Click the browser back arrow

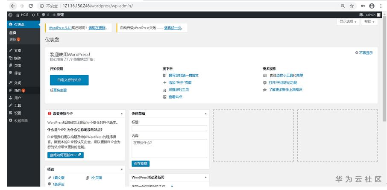pyautogui.click(x=13, y=6)
